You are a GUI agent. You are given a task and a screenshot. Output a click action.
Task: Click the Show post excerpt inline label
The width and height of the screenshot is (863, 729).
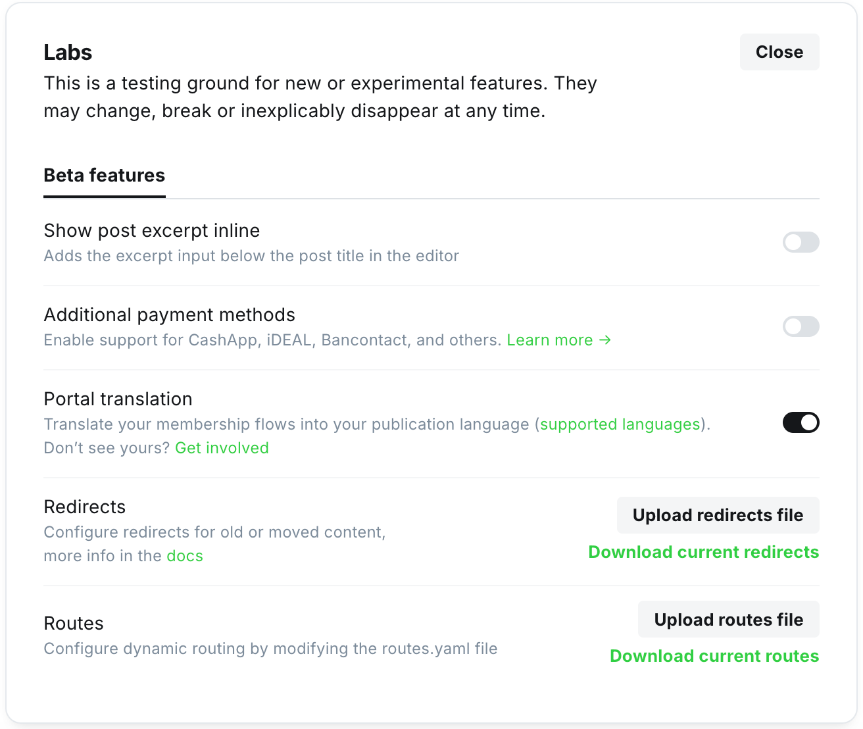pyautogui.click(x=152, y=231)
